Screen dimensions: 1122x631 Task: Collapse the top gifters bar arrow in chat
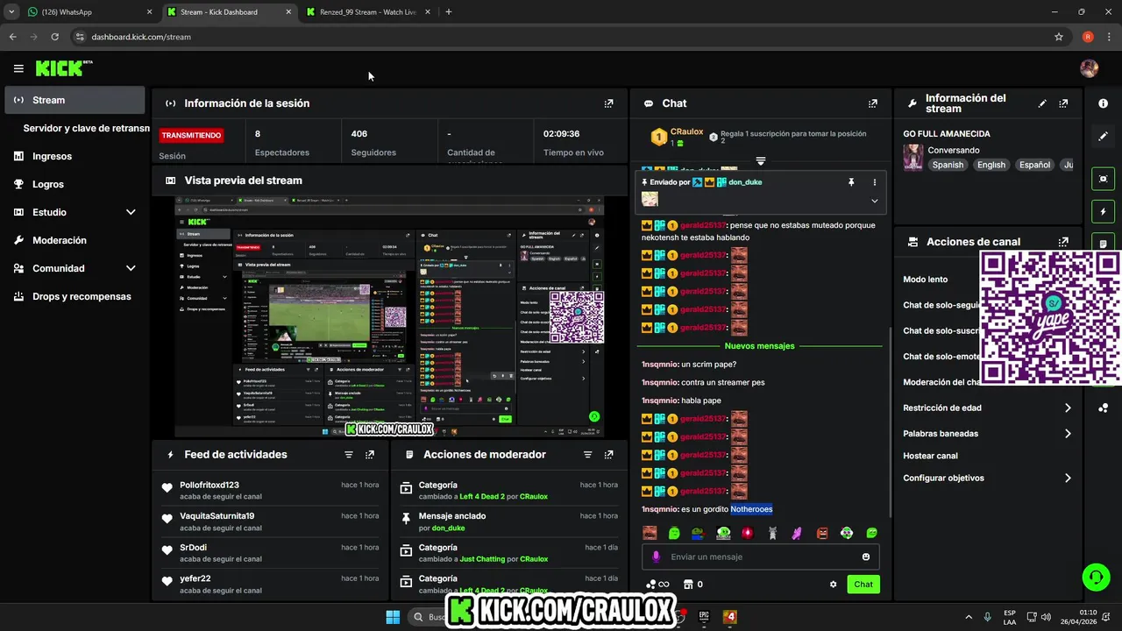click(761, 161)
